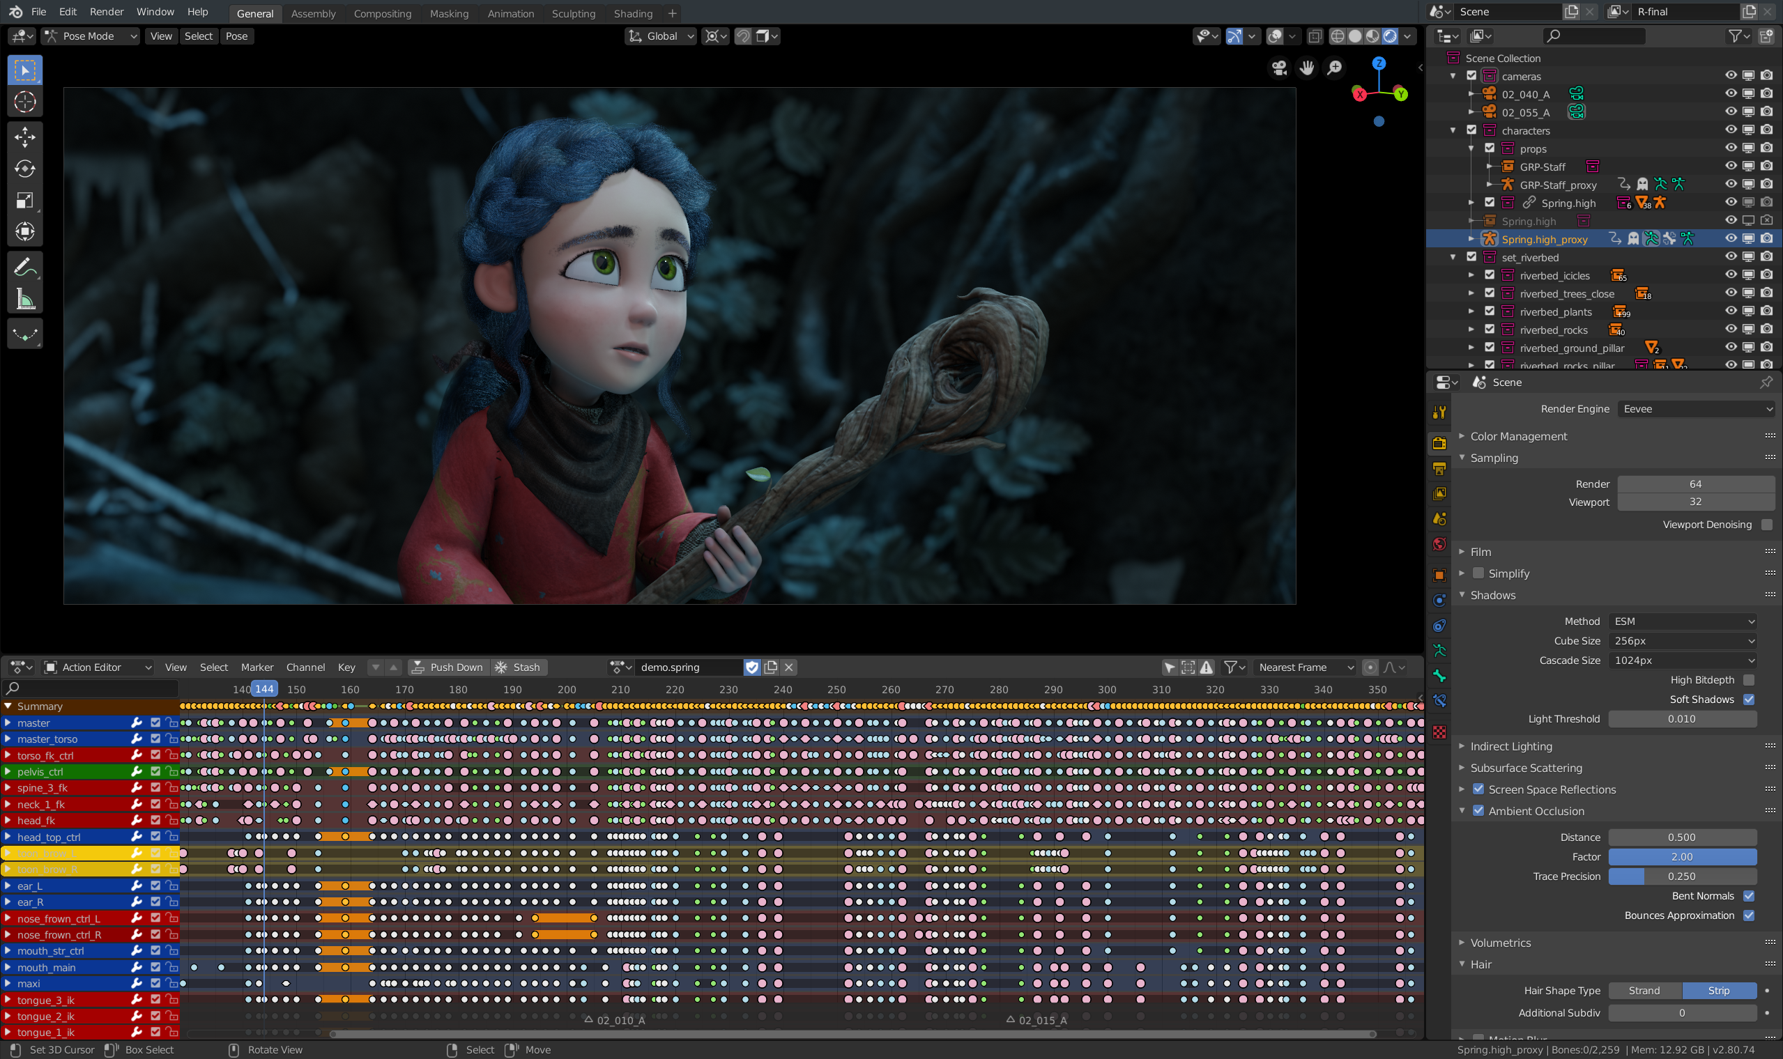Select the Move tool in viewport toolbar

25,137
